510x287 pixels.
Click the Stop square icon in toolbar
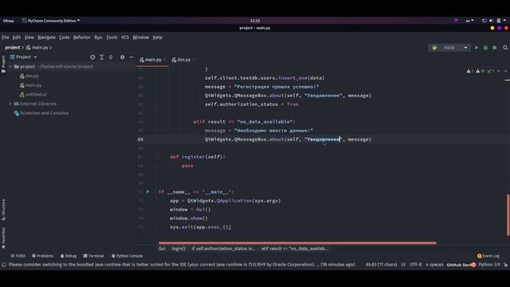pyautogui.click(x=494, y=48)
